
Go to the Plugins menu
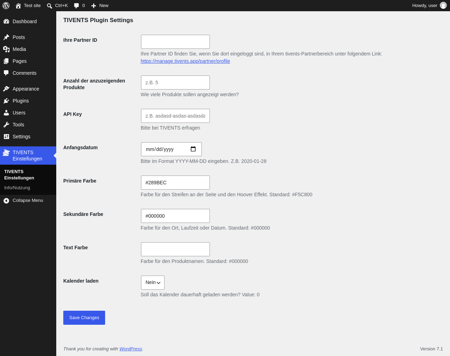pyautogui.click(x=28, y=101)
